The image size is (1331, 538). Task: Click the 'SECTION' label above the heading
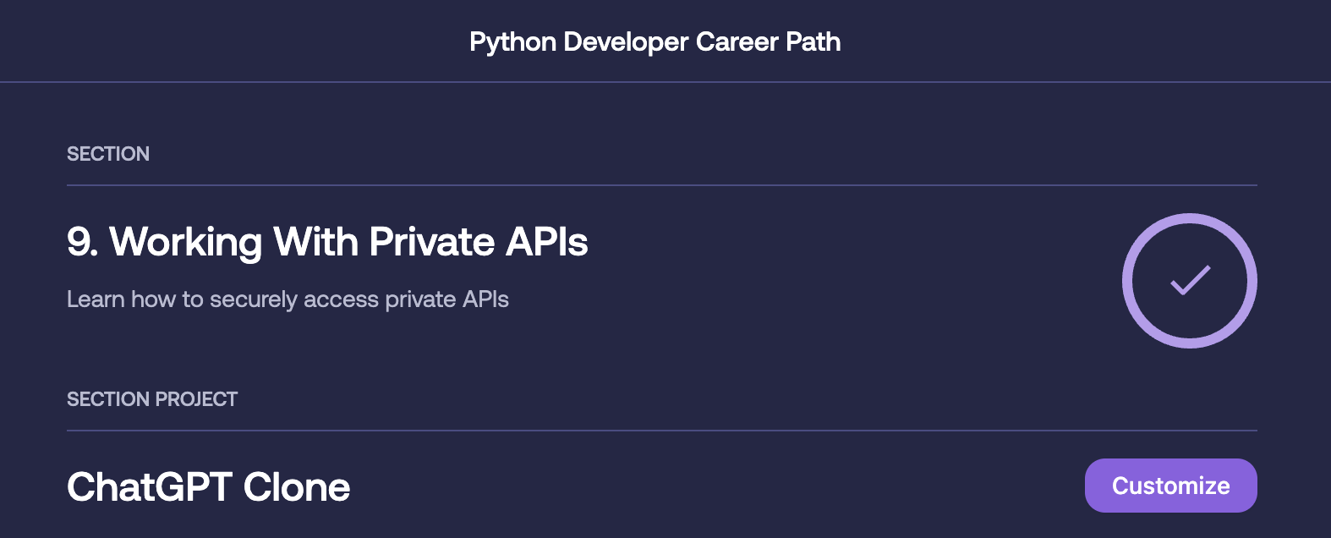[x=108, y=154]
